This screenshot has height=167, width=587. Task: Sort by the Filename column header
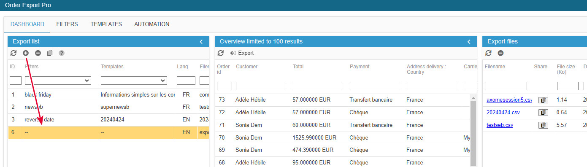tap(495, 67)
